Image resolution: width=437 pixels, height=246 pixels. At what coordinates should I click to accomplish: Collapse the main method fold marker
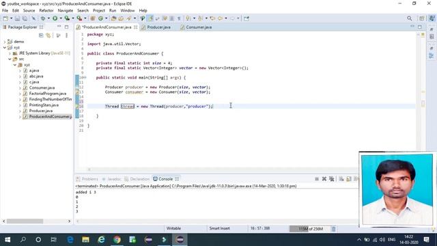[85, 77]
